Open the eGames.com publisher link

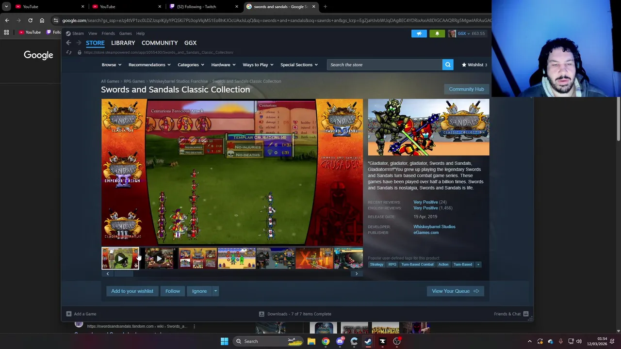tap(426, 233)
